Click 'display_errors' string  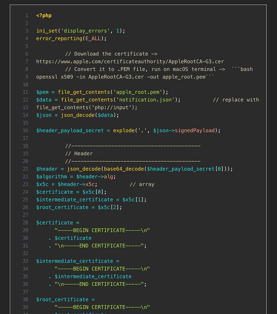coord(85,31)
